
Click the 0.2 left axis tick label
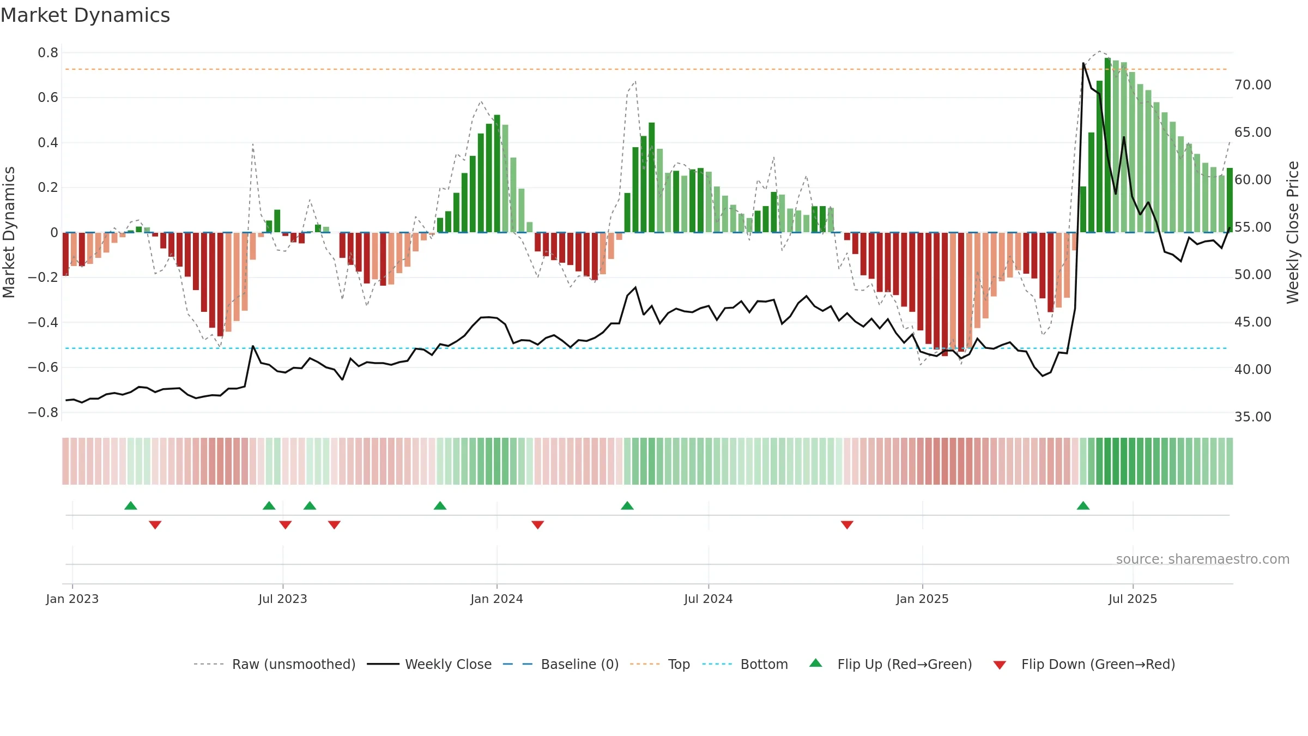click(x=48, y=188)
